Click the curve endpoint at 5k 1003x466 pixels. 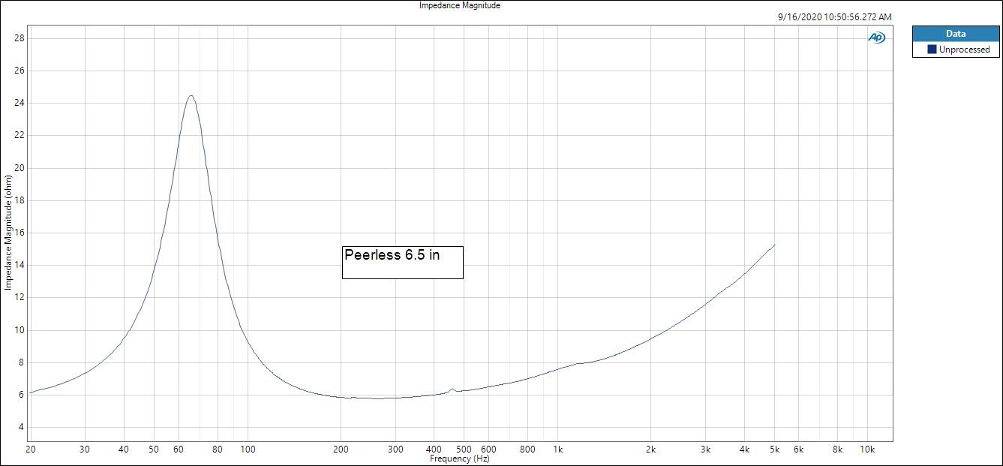coord(775,245)
